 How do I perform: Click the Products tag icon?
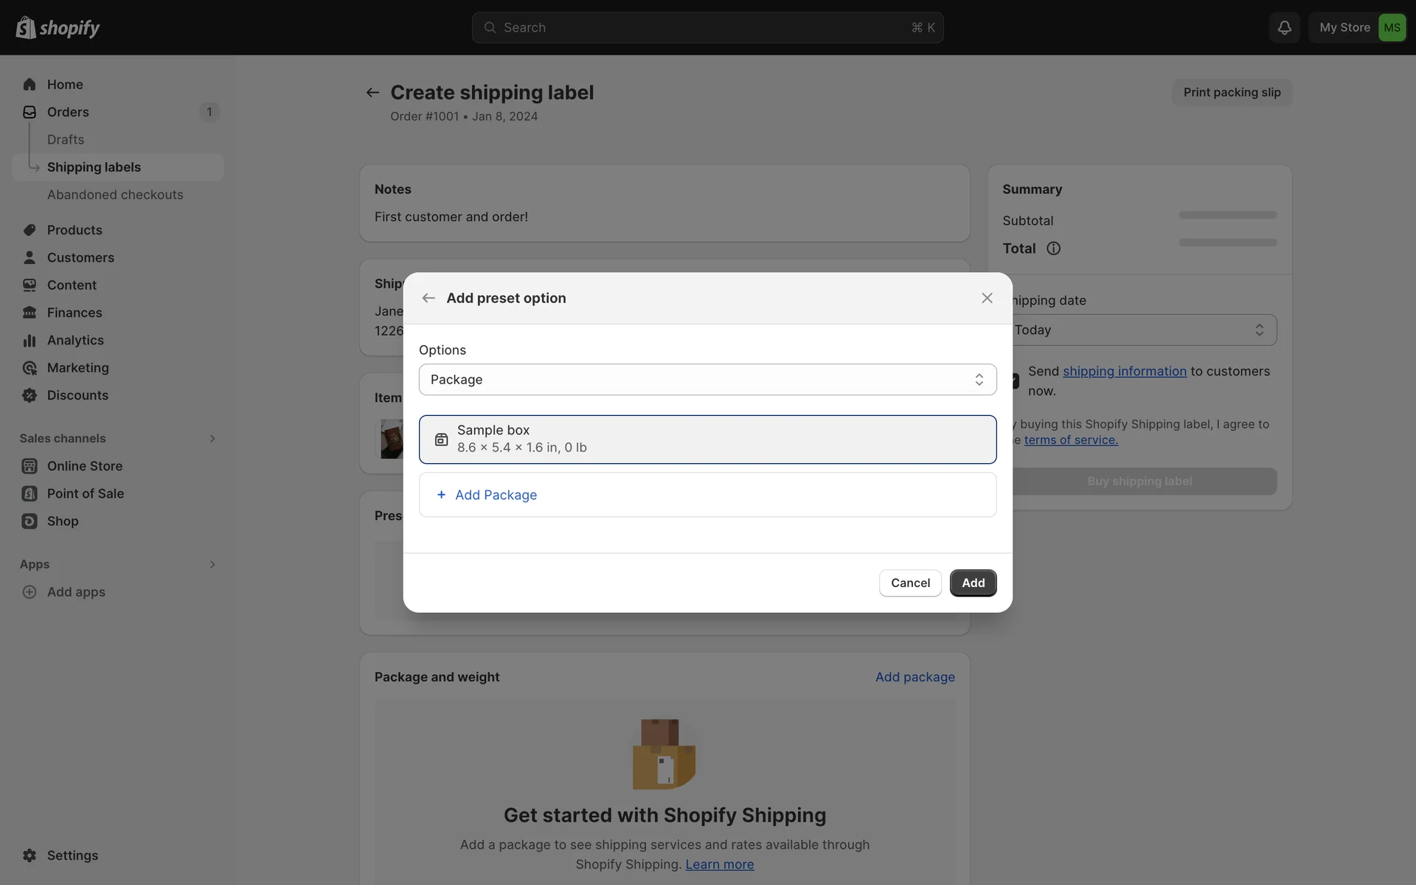29,230
